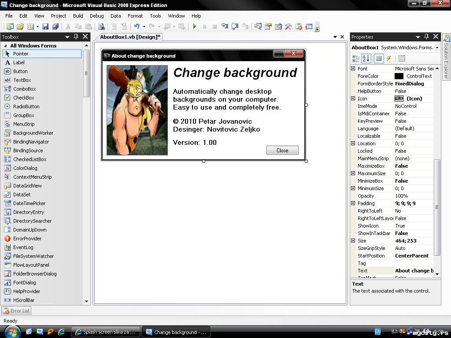
Task: Auto-hide Toolbox using its pin icon
Action: click(76, 37)
